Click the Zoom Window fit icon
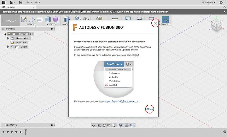Screen dimensions: 227x137 (113, 125)
